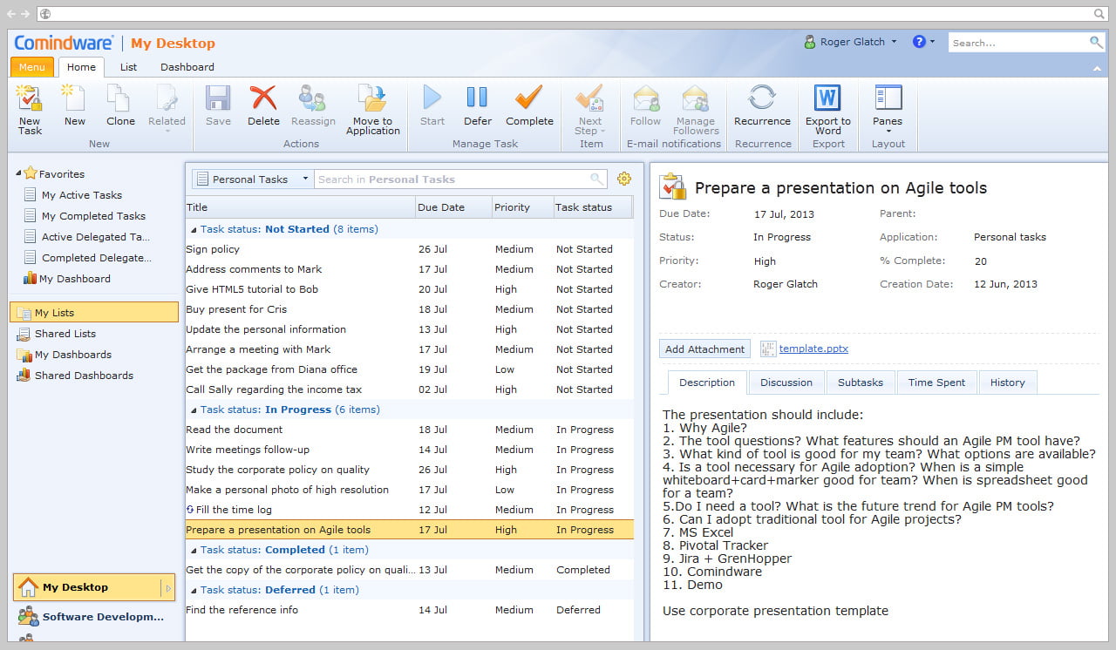Defer the selected task
This screenshot has height=650, width=1116.
pyautogui.click(x=478, y=106)
